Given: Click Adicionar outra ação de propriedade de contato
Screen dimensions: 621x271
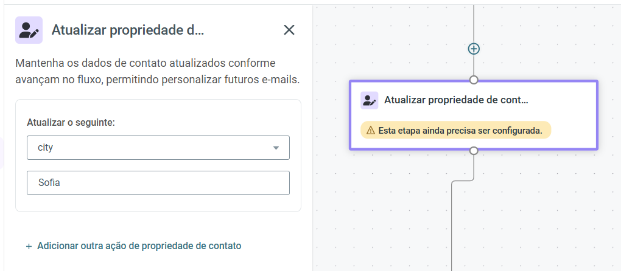Looking at the screenshot, I should [139, 245].
